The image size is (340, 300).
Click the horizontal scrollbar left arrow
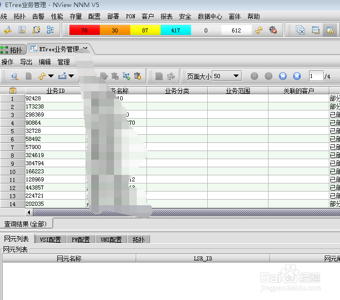click(29, 212)
